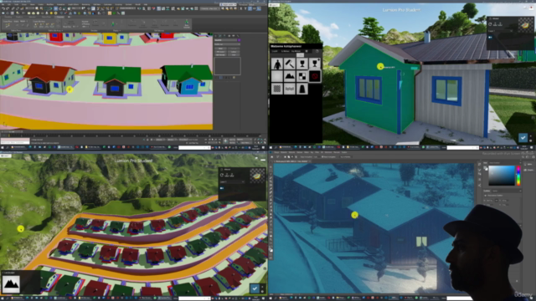This screenshot has height=301, width=536.
Task: Select the water waves material category
Action: (x=290, y=89)
